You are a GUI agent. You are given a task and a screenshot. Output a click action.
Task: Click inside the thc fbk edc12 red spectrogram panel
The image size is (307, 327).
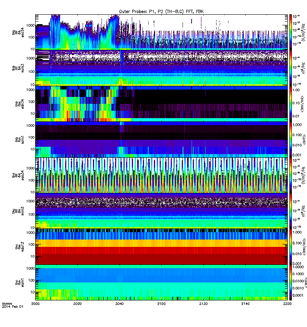(161, 247)
